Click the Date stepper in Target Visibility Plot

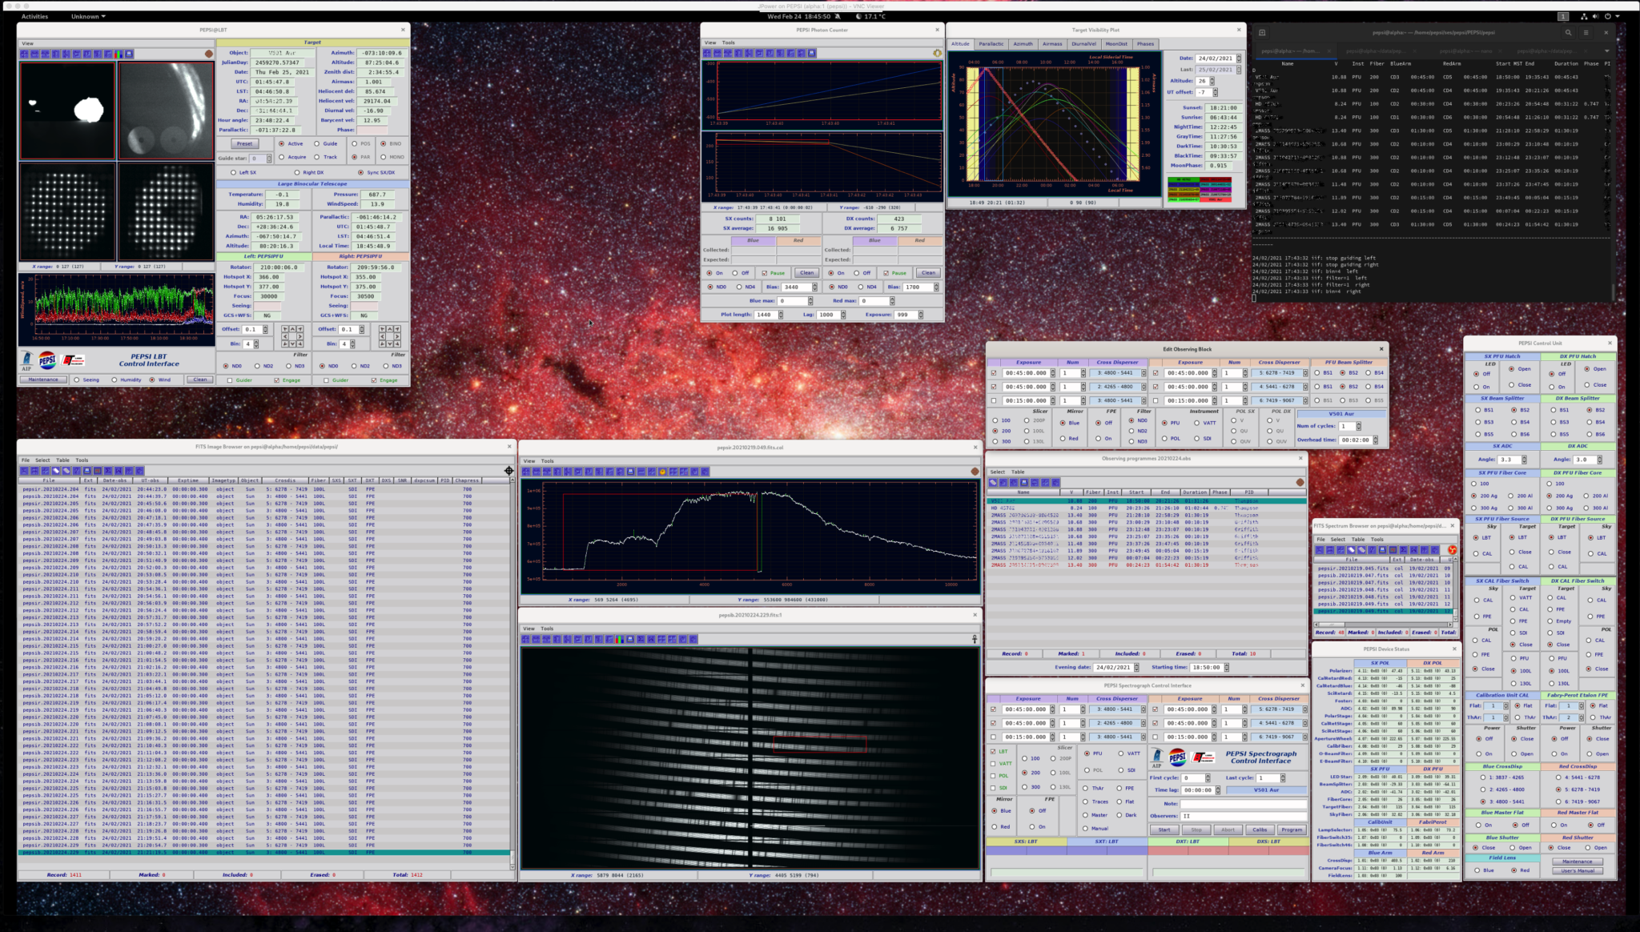tap(1239, 58)
